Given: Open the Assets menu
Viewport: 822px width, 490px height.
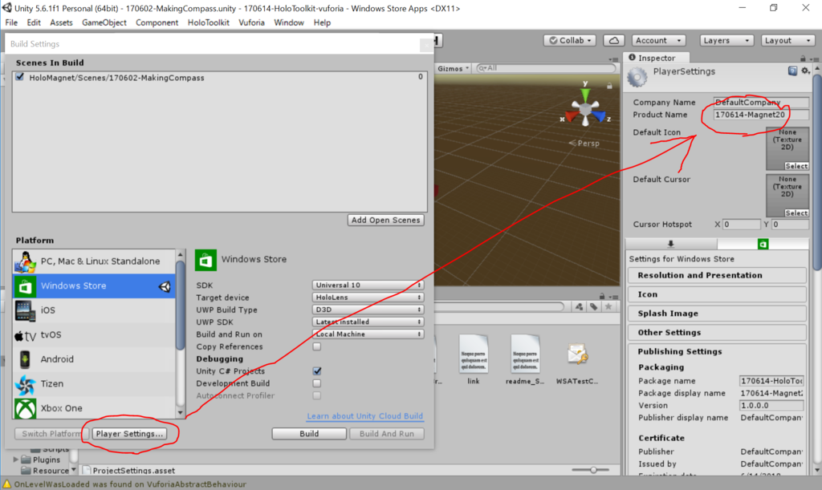Looking at the screenshot, I should pyautogui.click(x=61, y=22).
